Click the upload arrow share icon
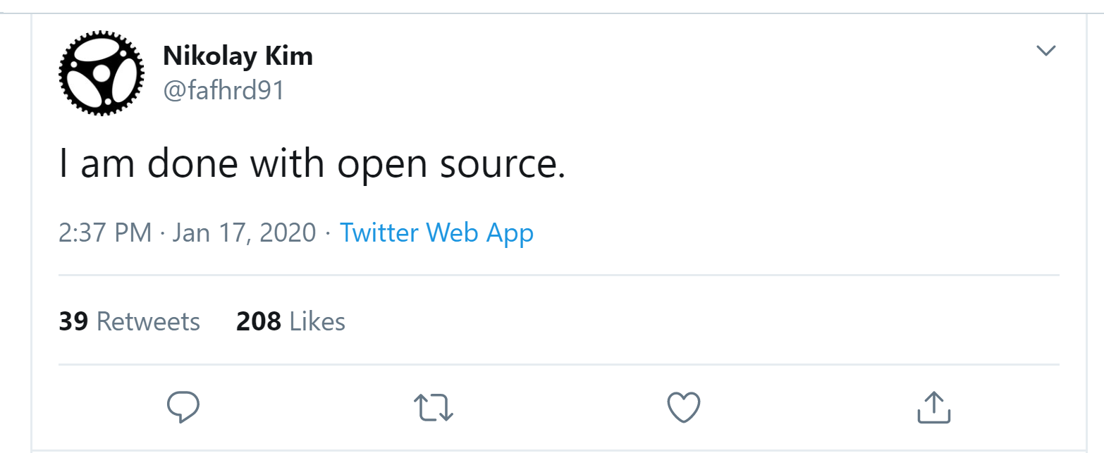The height and width of the screenshot is (453, 1104). 933,407
